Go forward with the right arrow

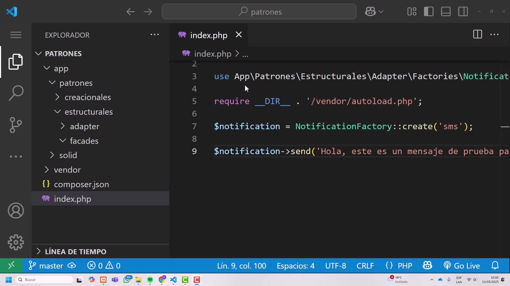click(x=148, y=12)
